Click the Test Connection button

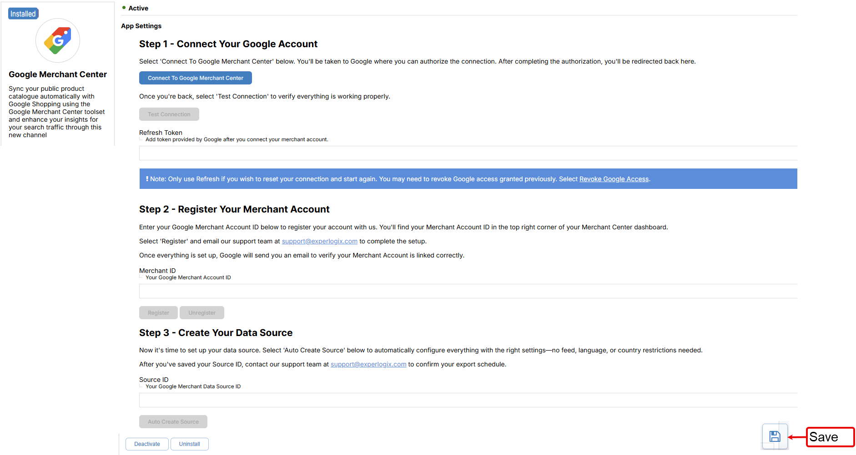coord(169,114)
